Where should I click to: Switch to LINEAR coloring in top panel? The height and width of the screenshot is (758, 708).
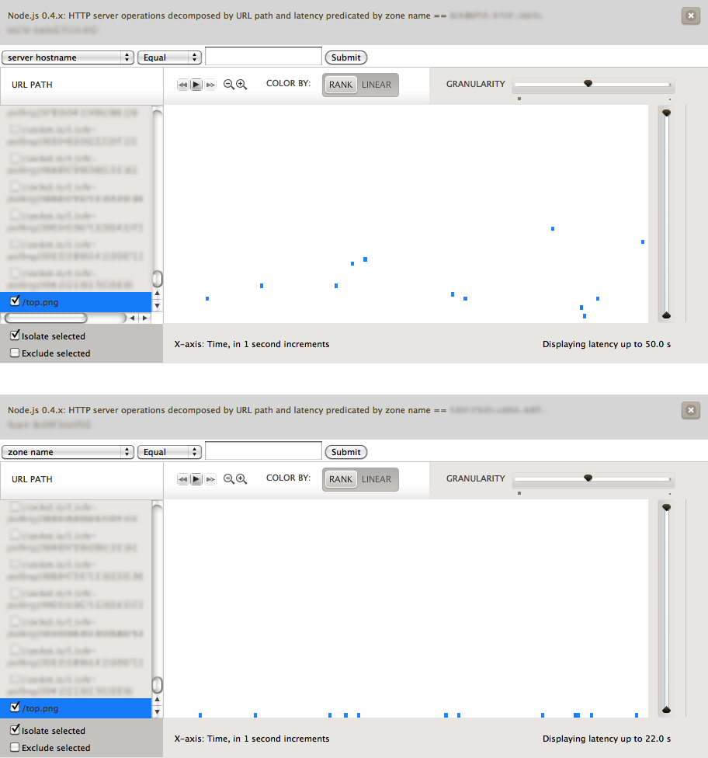[x=377, y=85]
